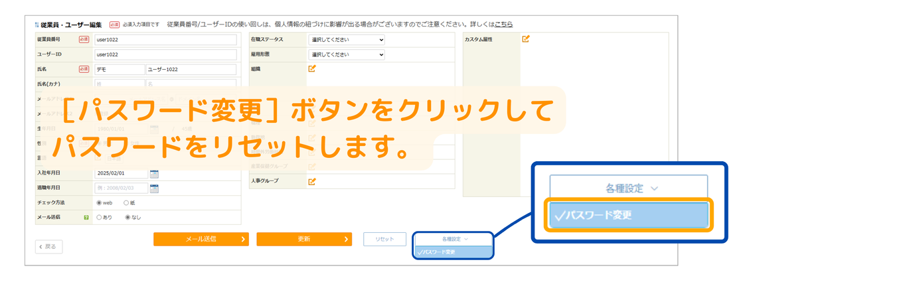This screenshot has height=286, width=907.
Task: Open the calendar picker for 入社年月日
Action: point(154,174)
